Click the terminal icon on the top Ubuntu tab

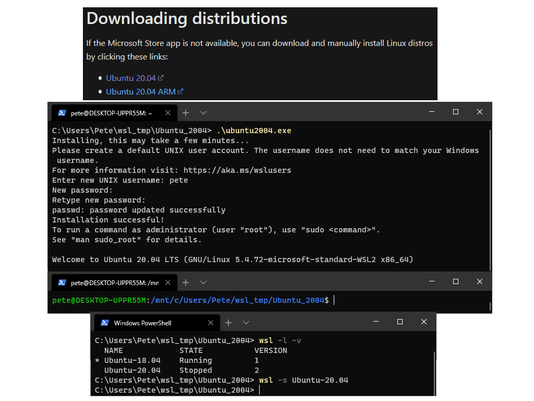tap(61, 112)
